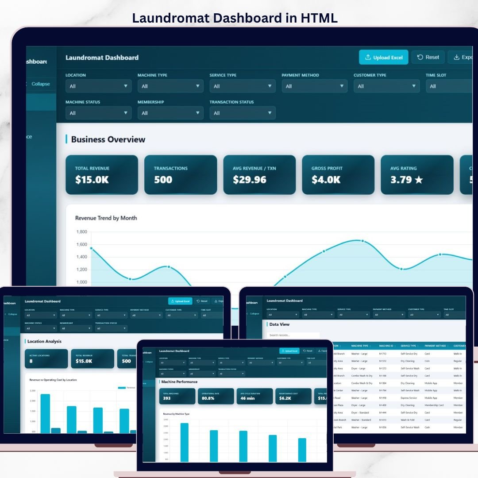Click upload arrow icon on large Business Overview screen
Image resolution: width=478 pixels, height=478 pixels.
pyautogui.click(x=367, y=58)
